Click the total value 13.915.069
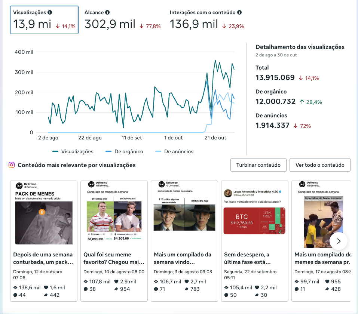The height and width of the screenshot is (314, 358). pyautogui.click(x=275, y=78)
